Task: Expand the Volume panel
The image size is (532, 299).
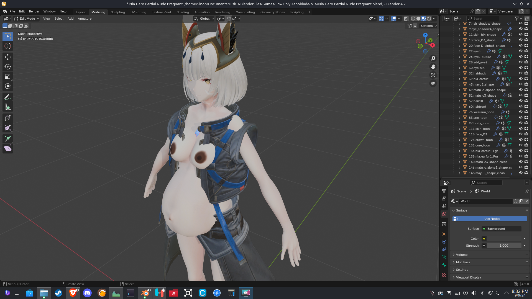Action: (490, 255)
